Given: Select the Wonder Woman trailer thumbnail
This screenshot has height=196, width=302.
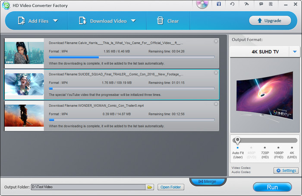Looking at the screenshot, I should pyautogui.click(x=24, y=115).
